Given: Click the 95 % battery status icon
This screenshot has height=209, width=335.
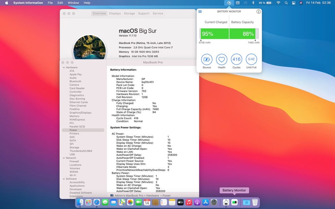Looking at the screenshot, I should click(265, 3).
